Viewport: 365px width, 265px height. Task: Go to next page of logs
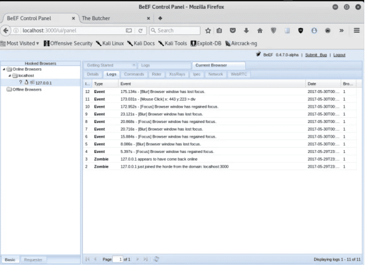tap(138, 259)
